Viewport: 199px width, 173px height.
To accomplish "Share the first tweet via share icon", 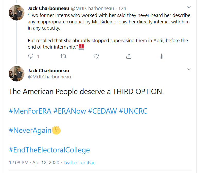I will click(129, 56).
